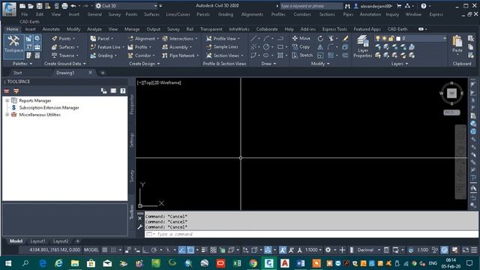Open Layer Properties manager
480x270 pixels.
point(362,46)
